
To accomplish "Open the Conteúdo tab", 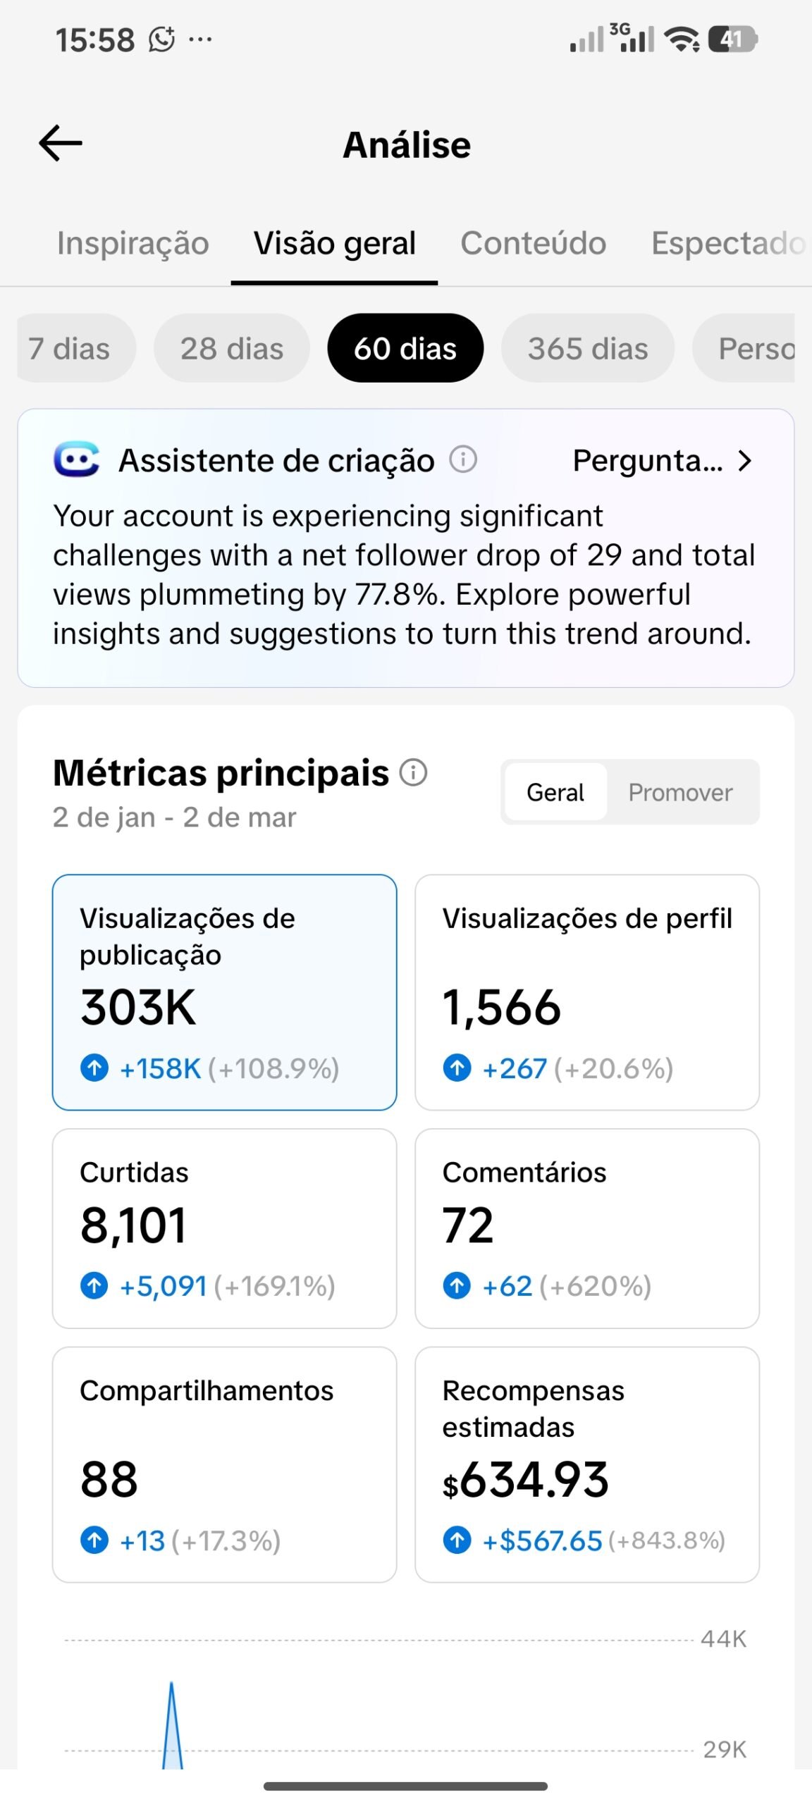I will [x=533, y=243].
